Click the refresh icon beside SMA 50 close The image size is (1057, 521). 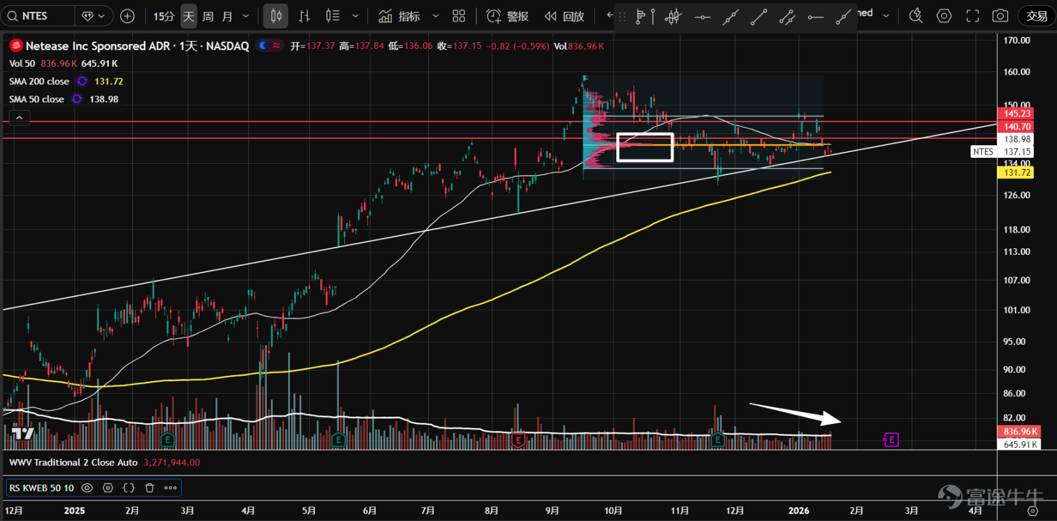pos(77,99)
